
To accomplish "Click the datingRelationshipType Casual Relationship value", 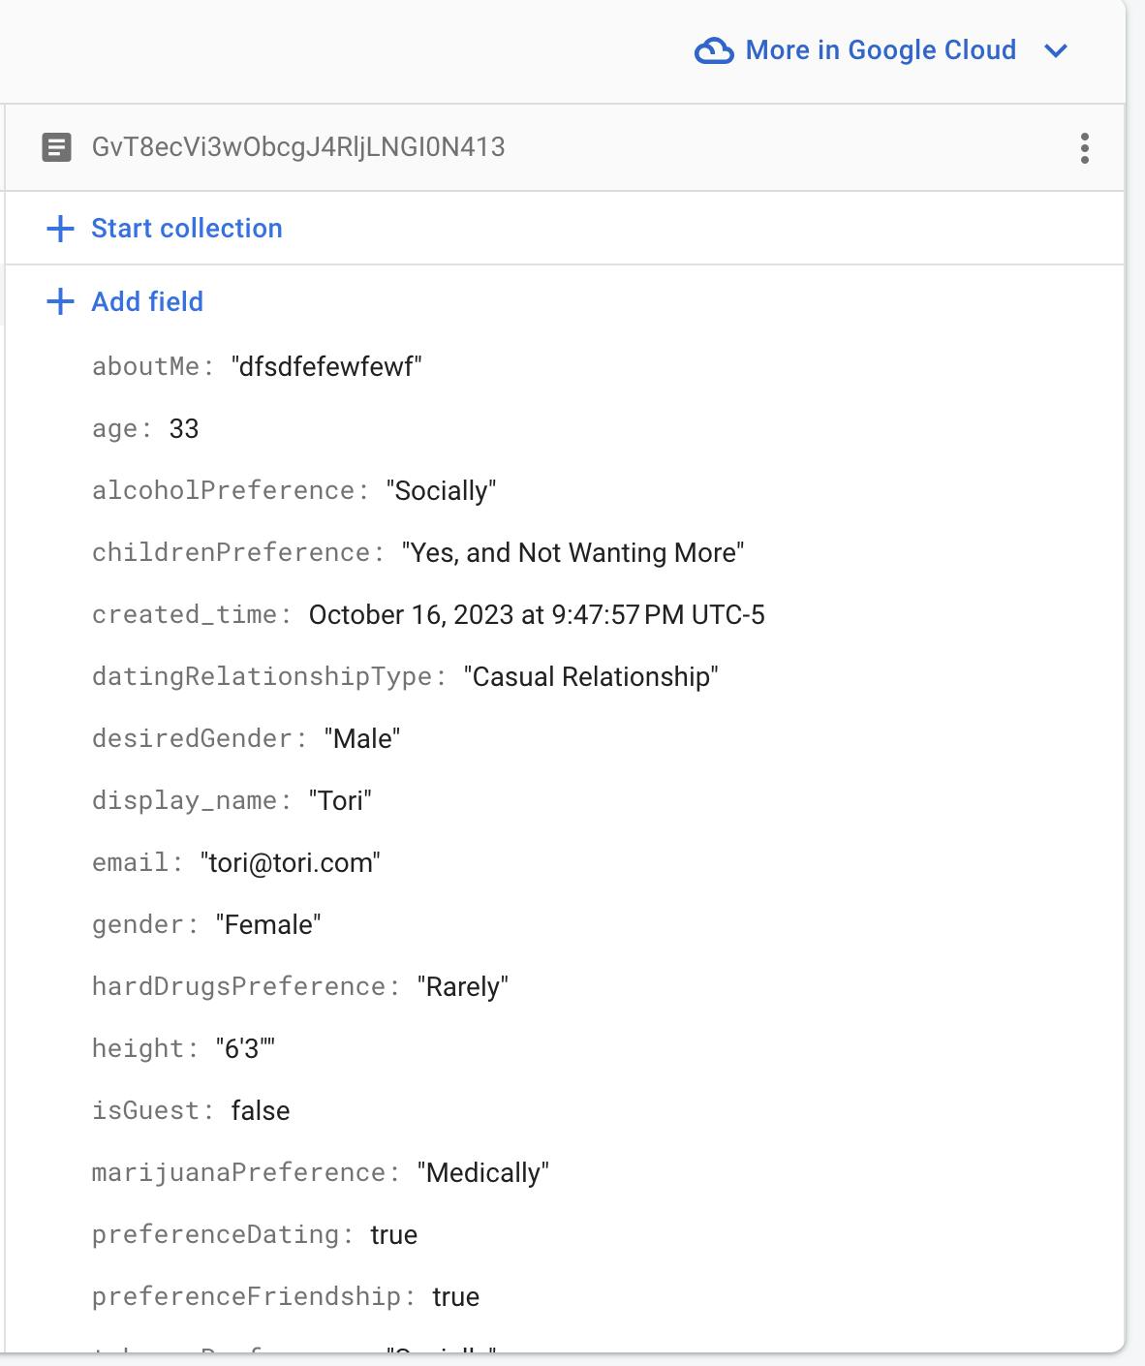I will click(x=591, y=676).
